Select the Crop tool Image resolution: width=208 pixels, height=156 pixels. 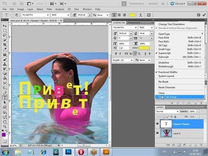5,44
